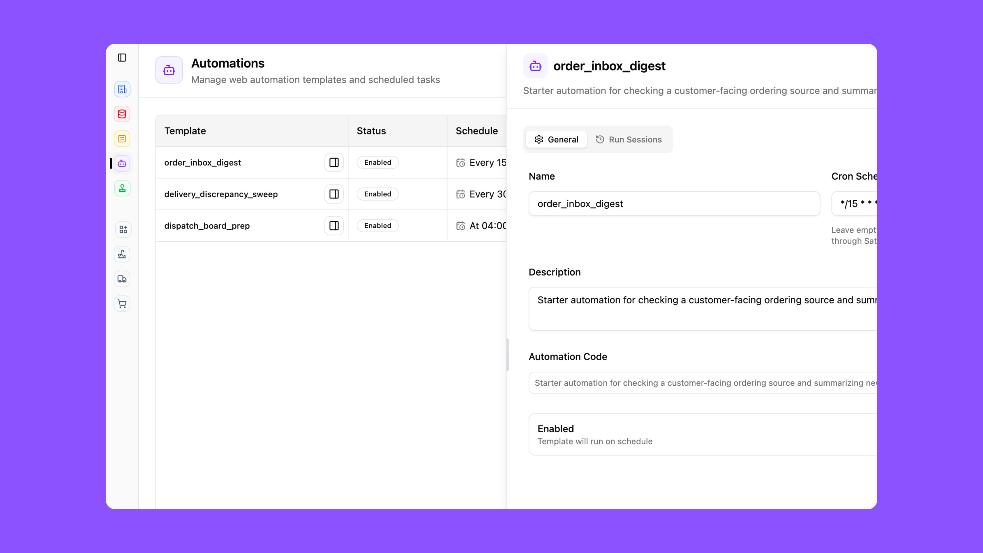Open the Automations robot icon in sidebar
Viewport: 983px width, 553px height.
pyautogui.click(x=122, y=163)
